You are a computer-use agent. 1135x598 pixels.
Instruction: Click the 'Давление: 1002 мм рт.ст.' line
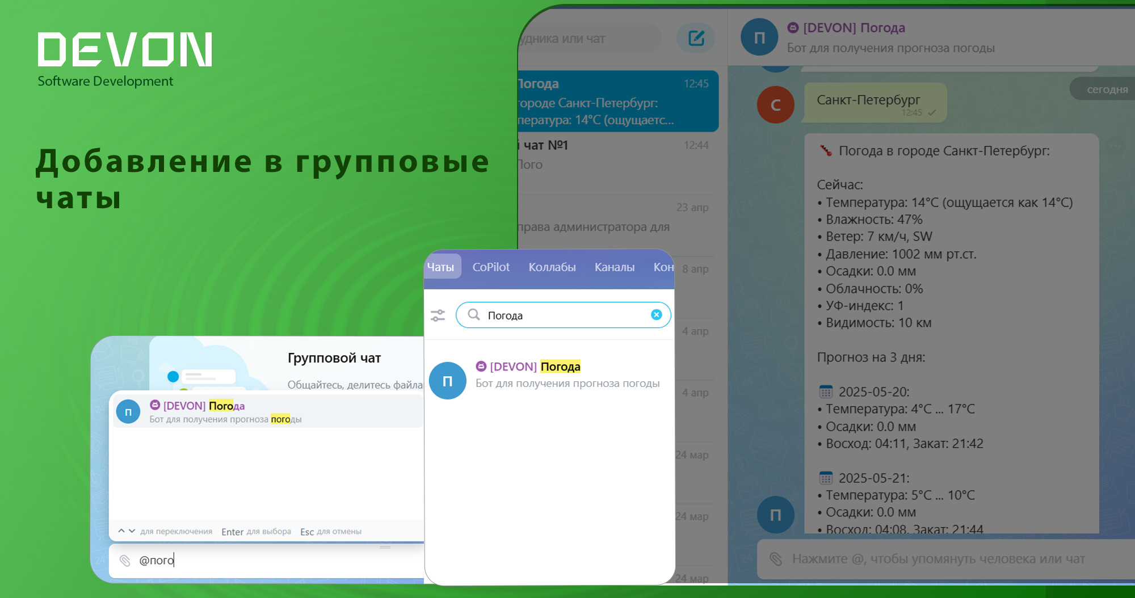[897, 254]
